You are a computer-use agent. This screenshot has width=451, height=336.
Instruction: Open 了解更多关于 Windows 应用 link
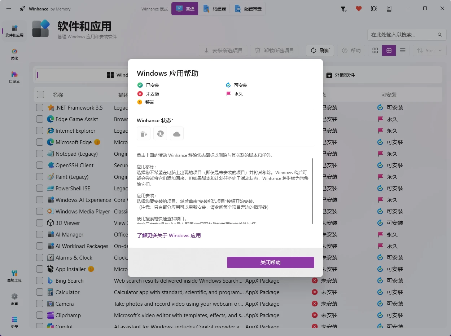pos(169,235)
